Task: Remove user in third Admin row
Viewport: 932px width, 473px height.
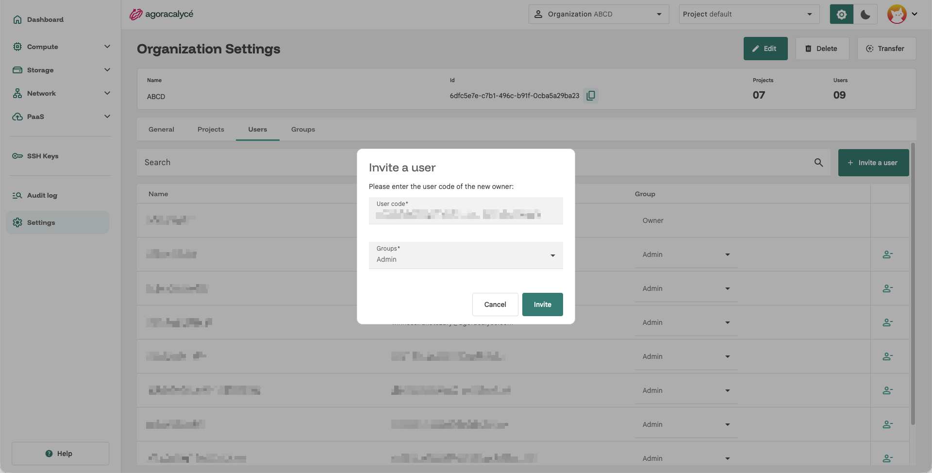Action: pos(888,322)
